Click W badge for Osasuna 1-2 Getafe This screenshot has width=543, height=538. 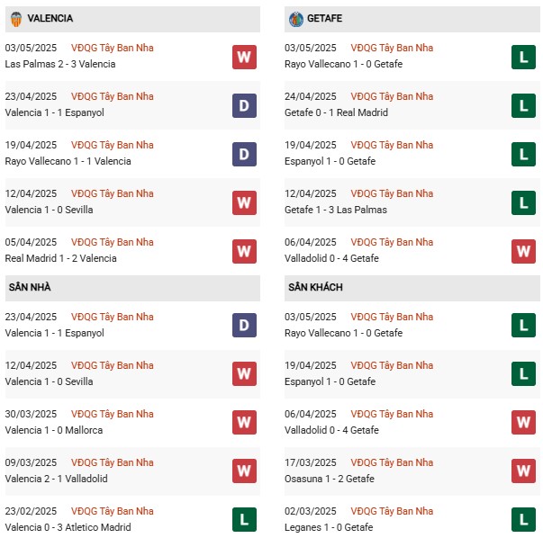(523, 471)
